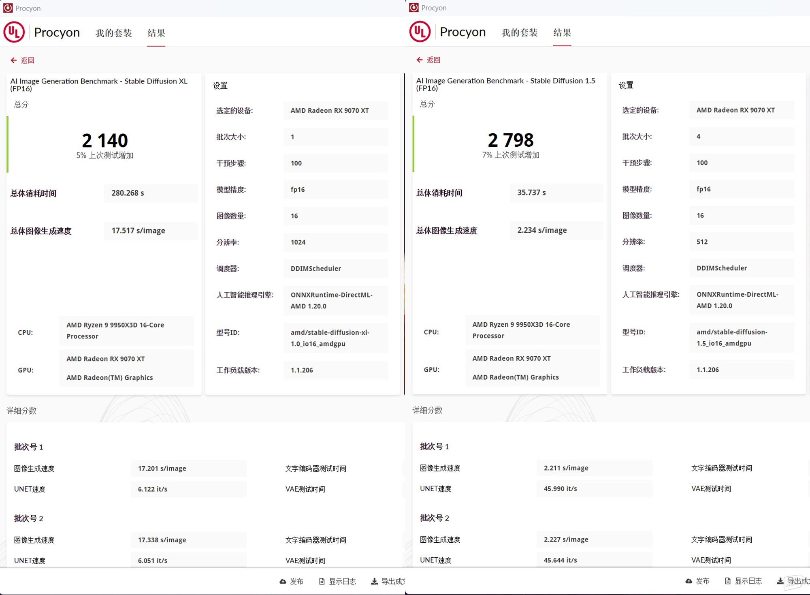Click Procyon title bar icon in left window
Viewport: 810px width, 595px height.
[8, 8]
